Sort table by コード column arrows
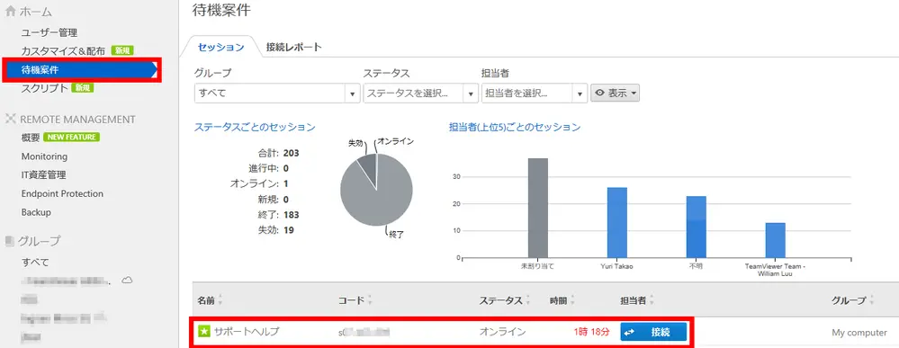Image resolution: width=899 pixels, height=348 pixels. (370, 300)
